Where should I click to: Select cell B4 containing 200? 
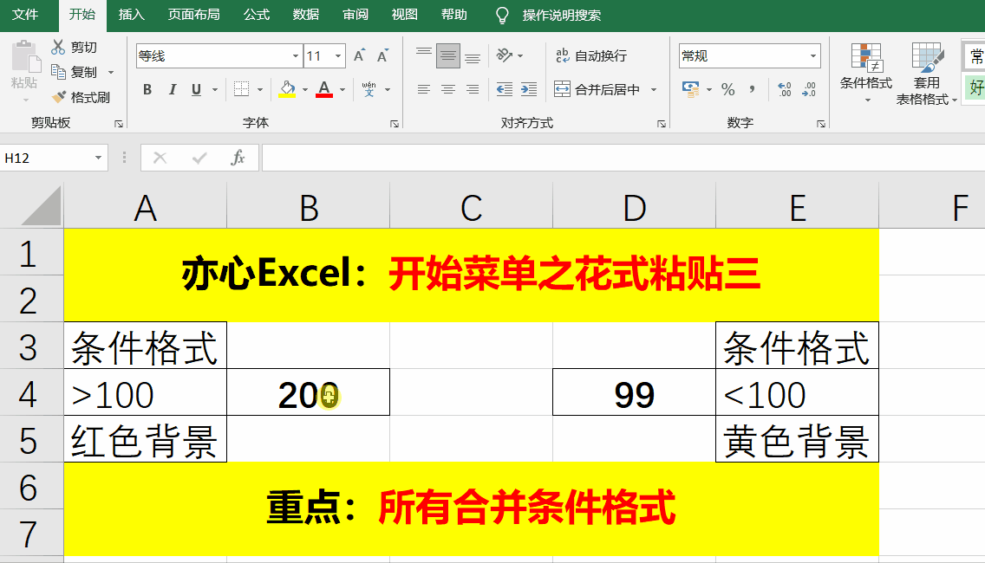pyautogui.click(x=308, y=392)
